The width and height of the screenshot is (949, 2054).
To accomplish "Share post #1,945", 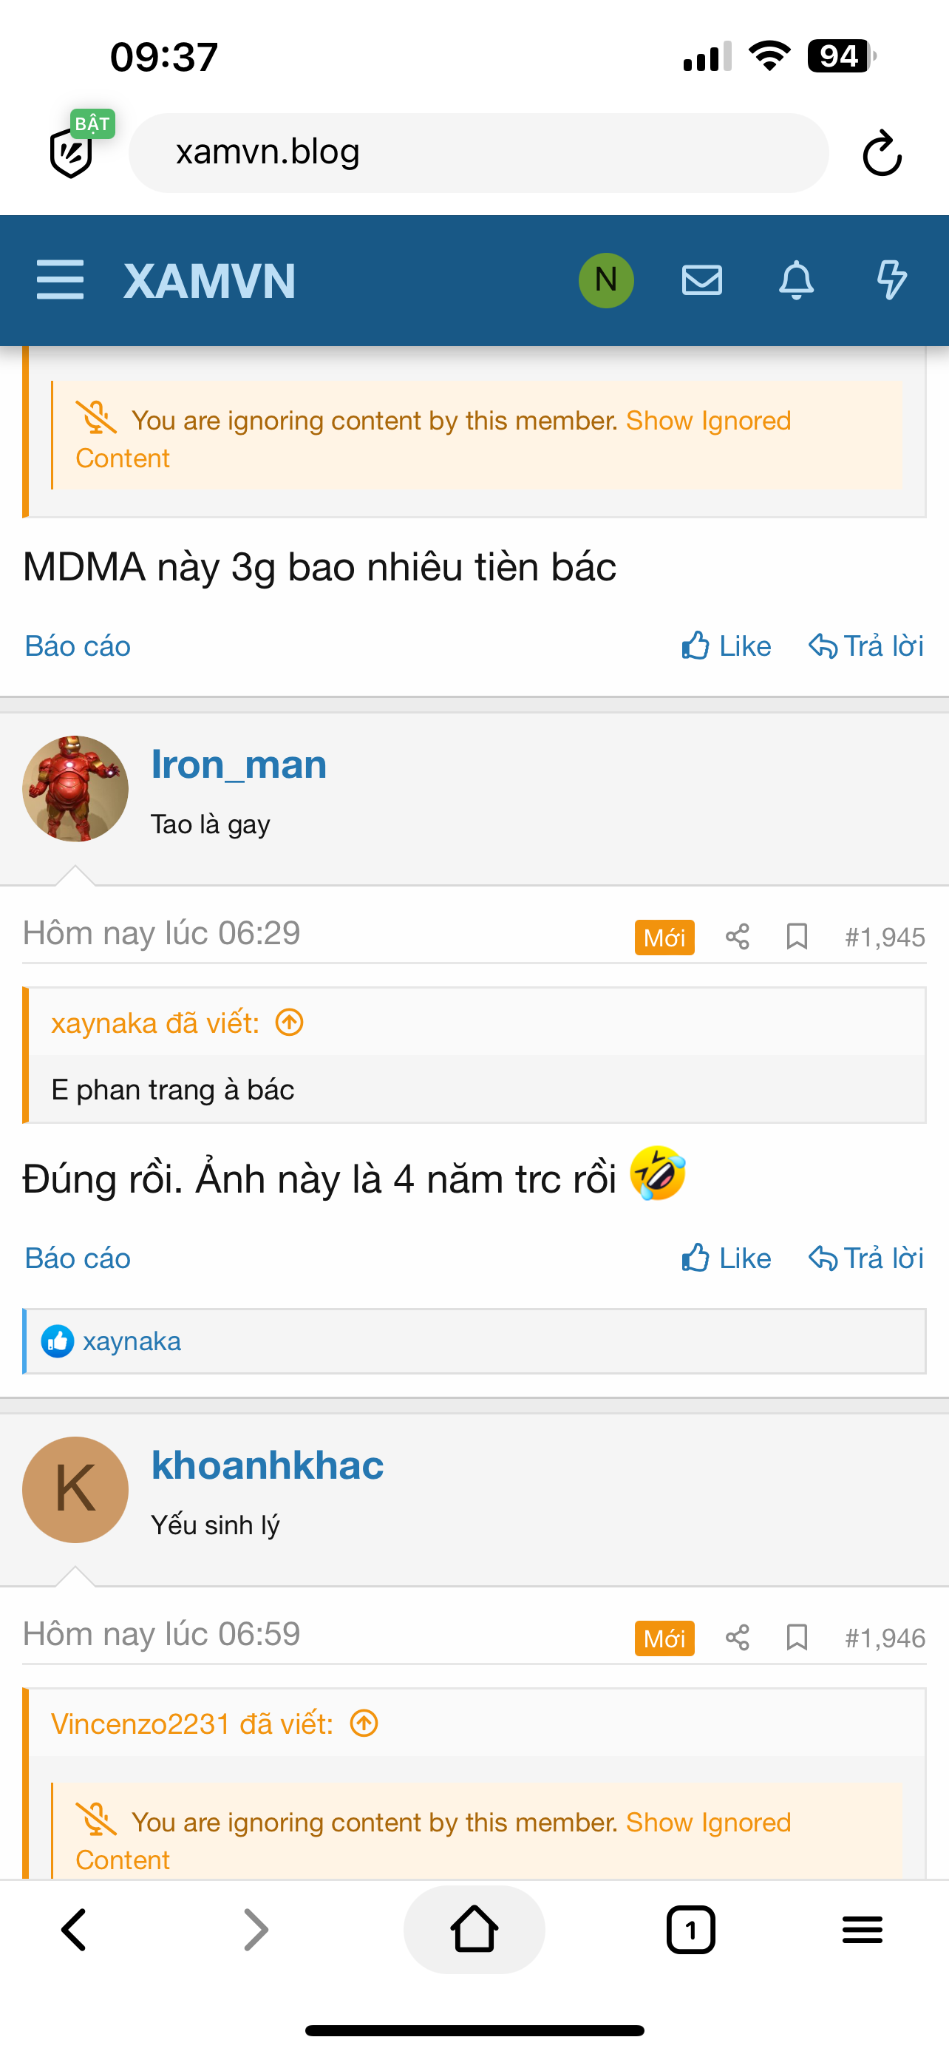I will coord(737,937).
